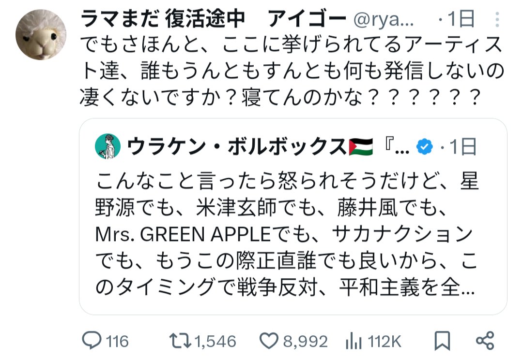Click the @rya... username handle

(x=385, y=19)
